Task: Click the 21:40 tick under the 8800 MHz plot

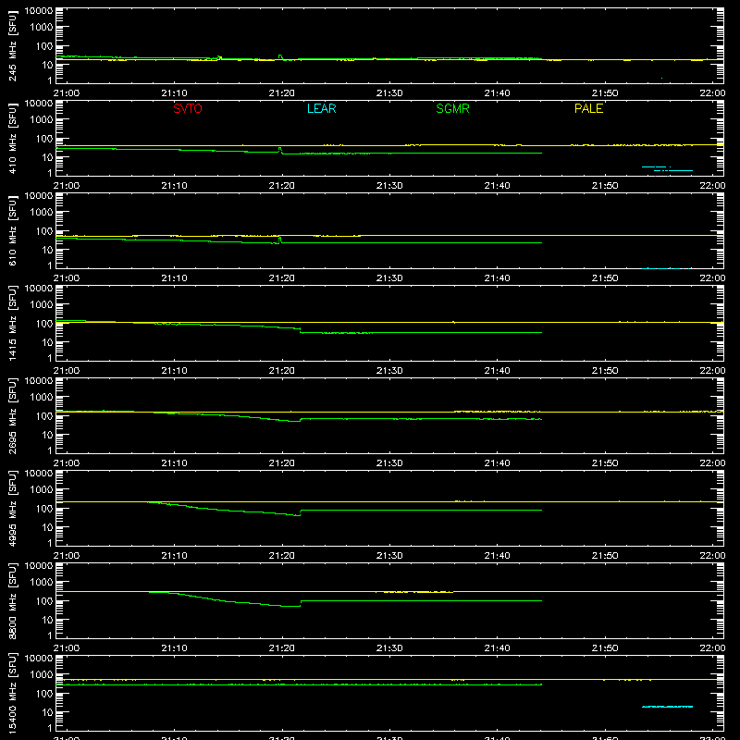Action: click(x=497, y=648)
